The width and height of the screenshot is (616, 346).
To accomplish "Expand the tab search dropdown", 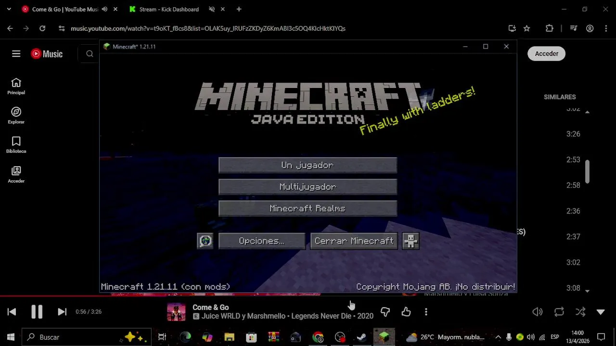I will tap(9, 9).
